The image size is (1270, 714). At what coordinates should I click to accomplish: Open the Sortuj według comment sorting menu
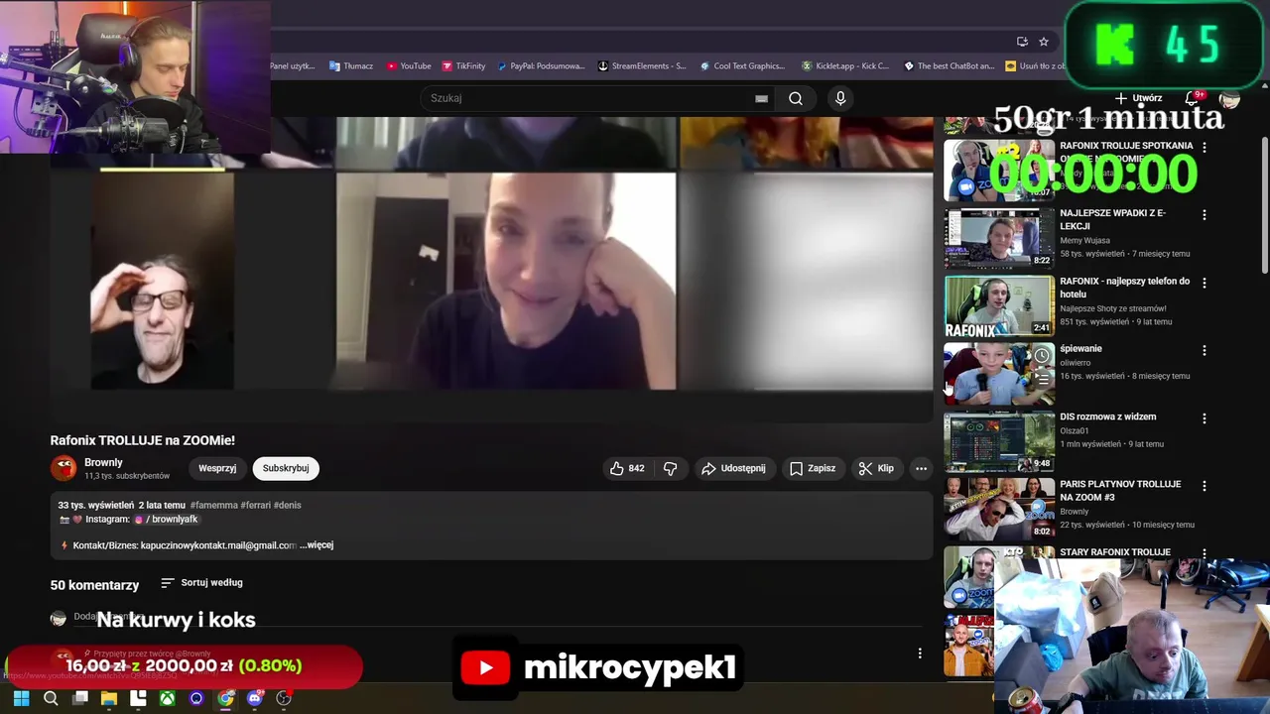point(201,583)
